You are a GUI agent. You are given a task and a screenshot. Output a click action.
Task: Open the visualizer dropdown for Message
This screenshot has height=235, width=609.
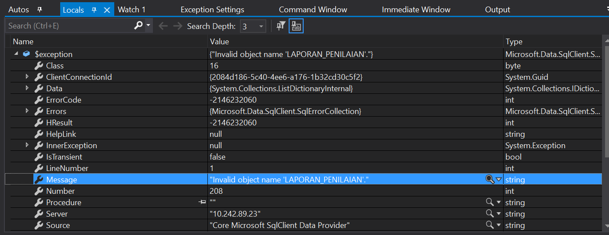[x=499, y=179]
